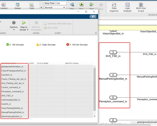Select inport block 3 SVS_FSD_in
Image resolution: width=157 pixels, height=126 pixels.
[113, 52]
